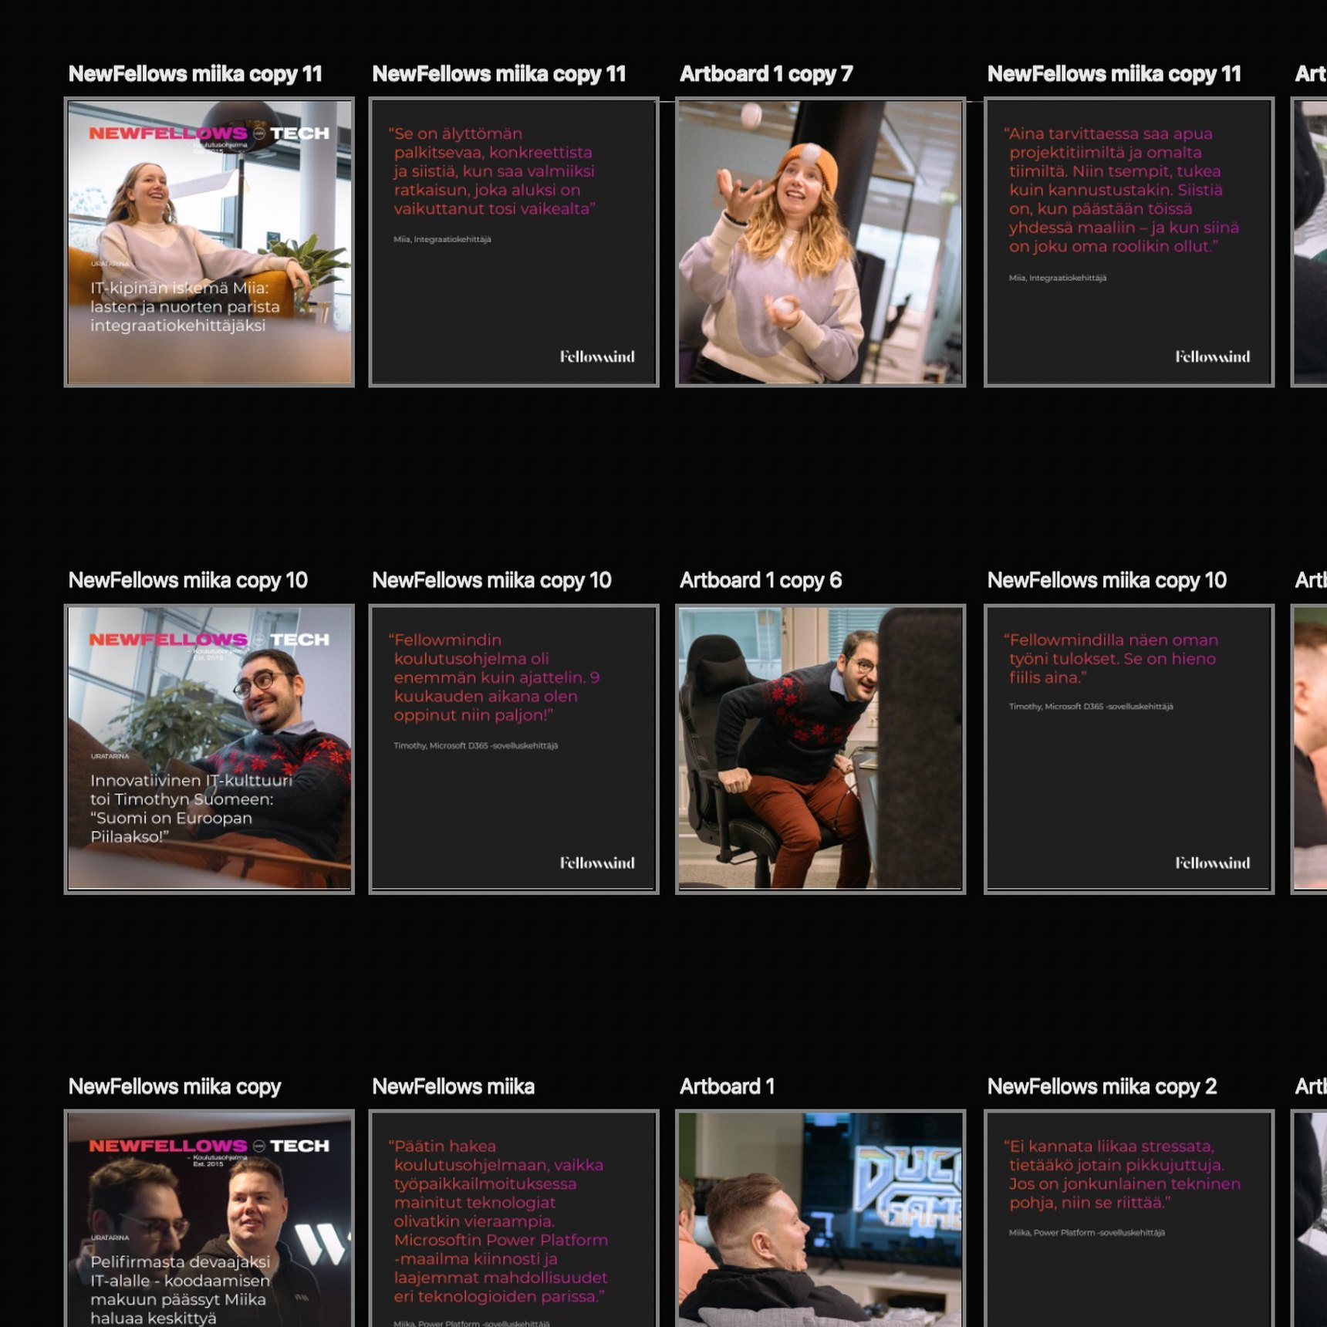Click attribution 'Miia, Integraatiokehittäjä' under 'Se on älyttömän'
The height and width of the screenshot is (1327, 1327).
[442, 239]
